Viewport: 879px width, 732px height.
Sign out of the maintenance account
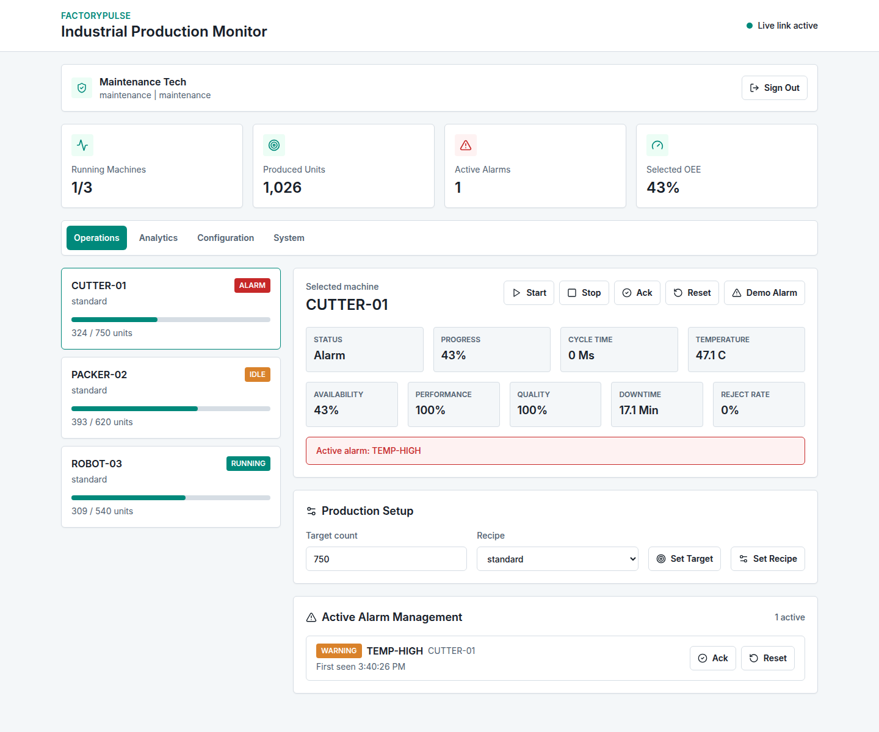click(x=775, y=88)
